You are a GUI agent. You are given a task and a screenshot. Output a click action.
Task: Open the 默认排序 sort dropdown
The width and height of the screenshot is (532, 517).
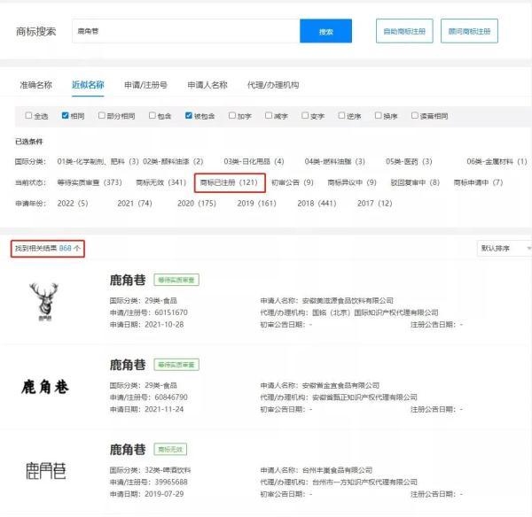click(x=505, y=249)
